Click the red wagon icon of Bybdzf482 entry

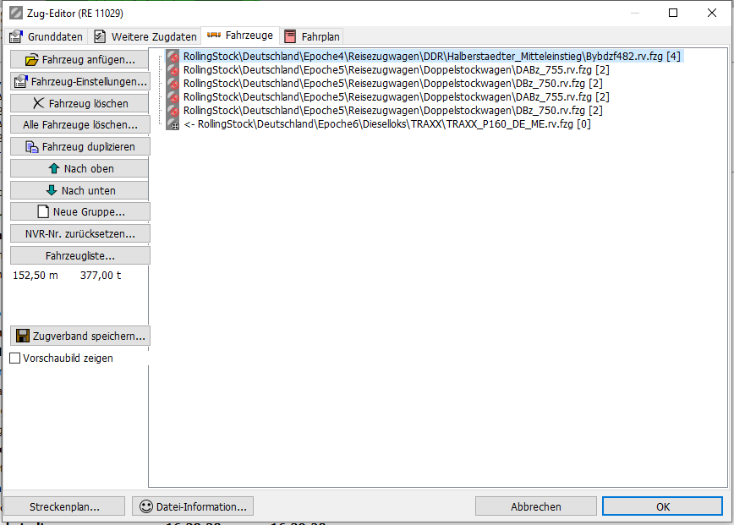173,57
